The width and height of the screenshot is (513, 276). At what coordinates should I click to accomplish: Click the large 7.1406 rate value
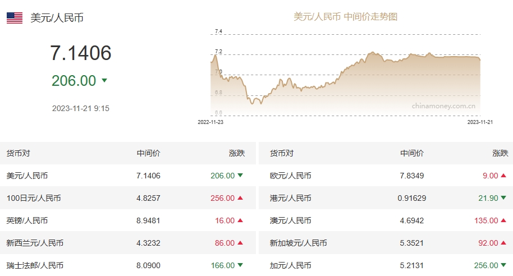coord(81,53)
